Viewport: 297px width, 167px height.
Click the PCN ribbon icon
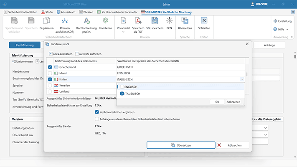tap(169, 21)
